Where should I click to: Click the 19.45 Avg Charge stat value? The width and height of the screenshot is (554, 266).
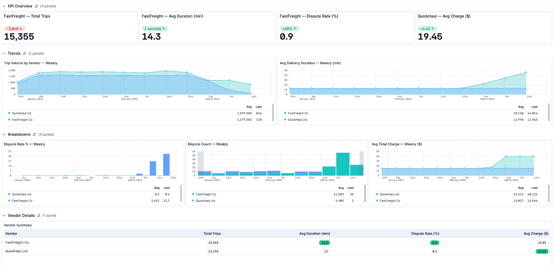(430, 37)
